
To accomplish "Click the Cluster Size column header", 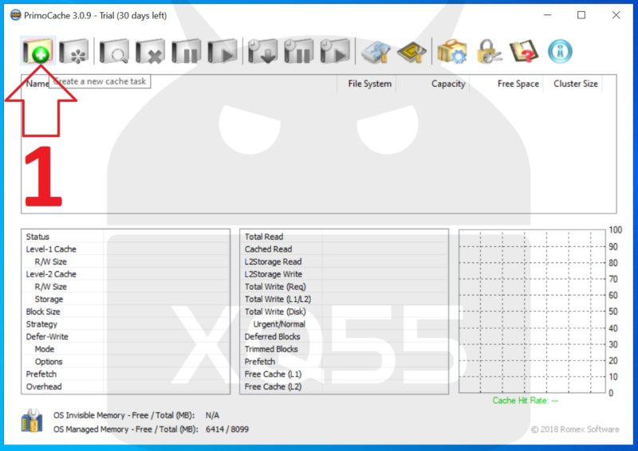I will [575, 84].
